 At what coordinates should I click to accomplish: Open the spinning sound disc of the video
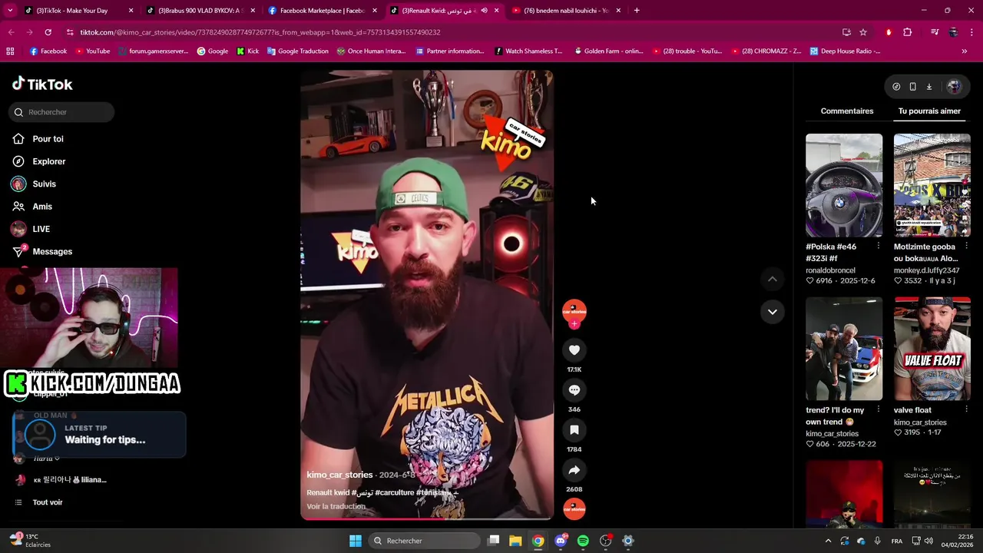[574, 508]
